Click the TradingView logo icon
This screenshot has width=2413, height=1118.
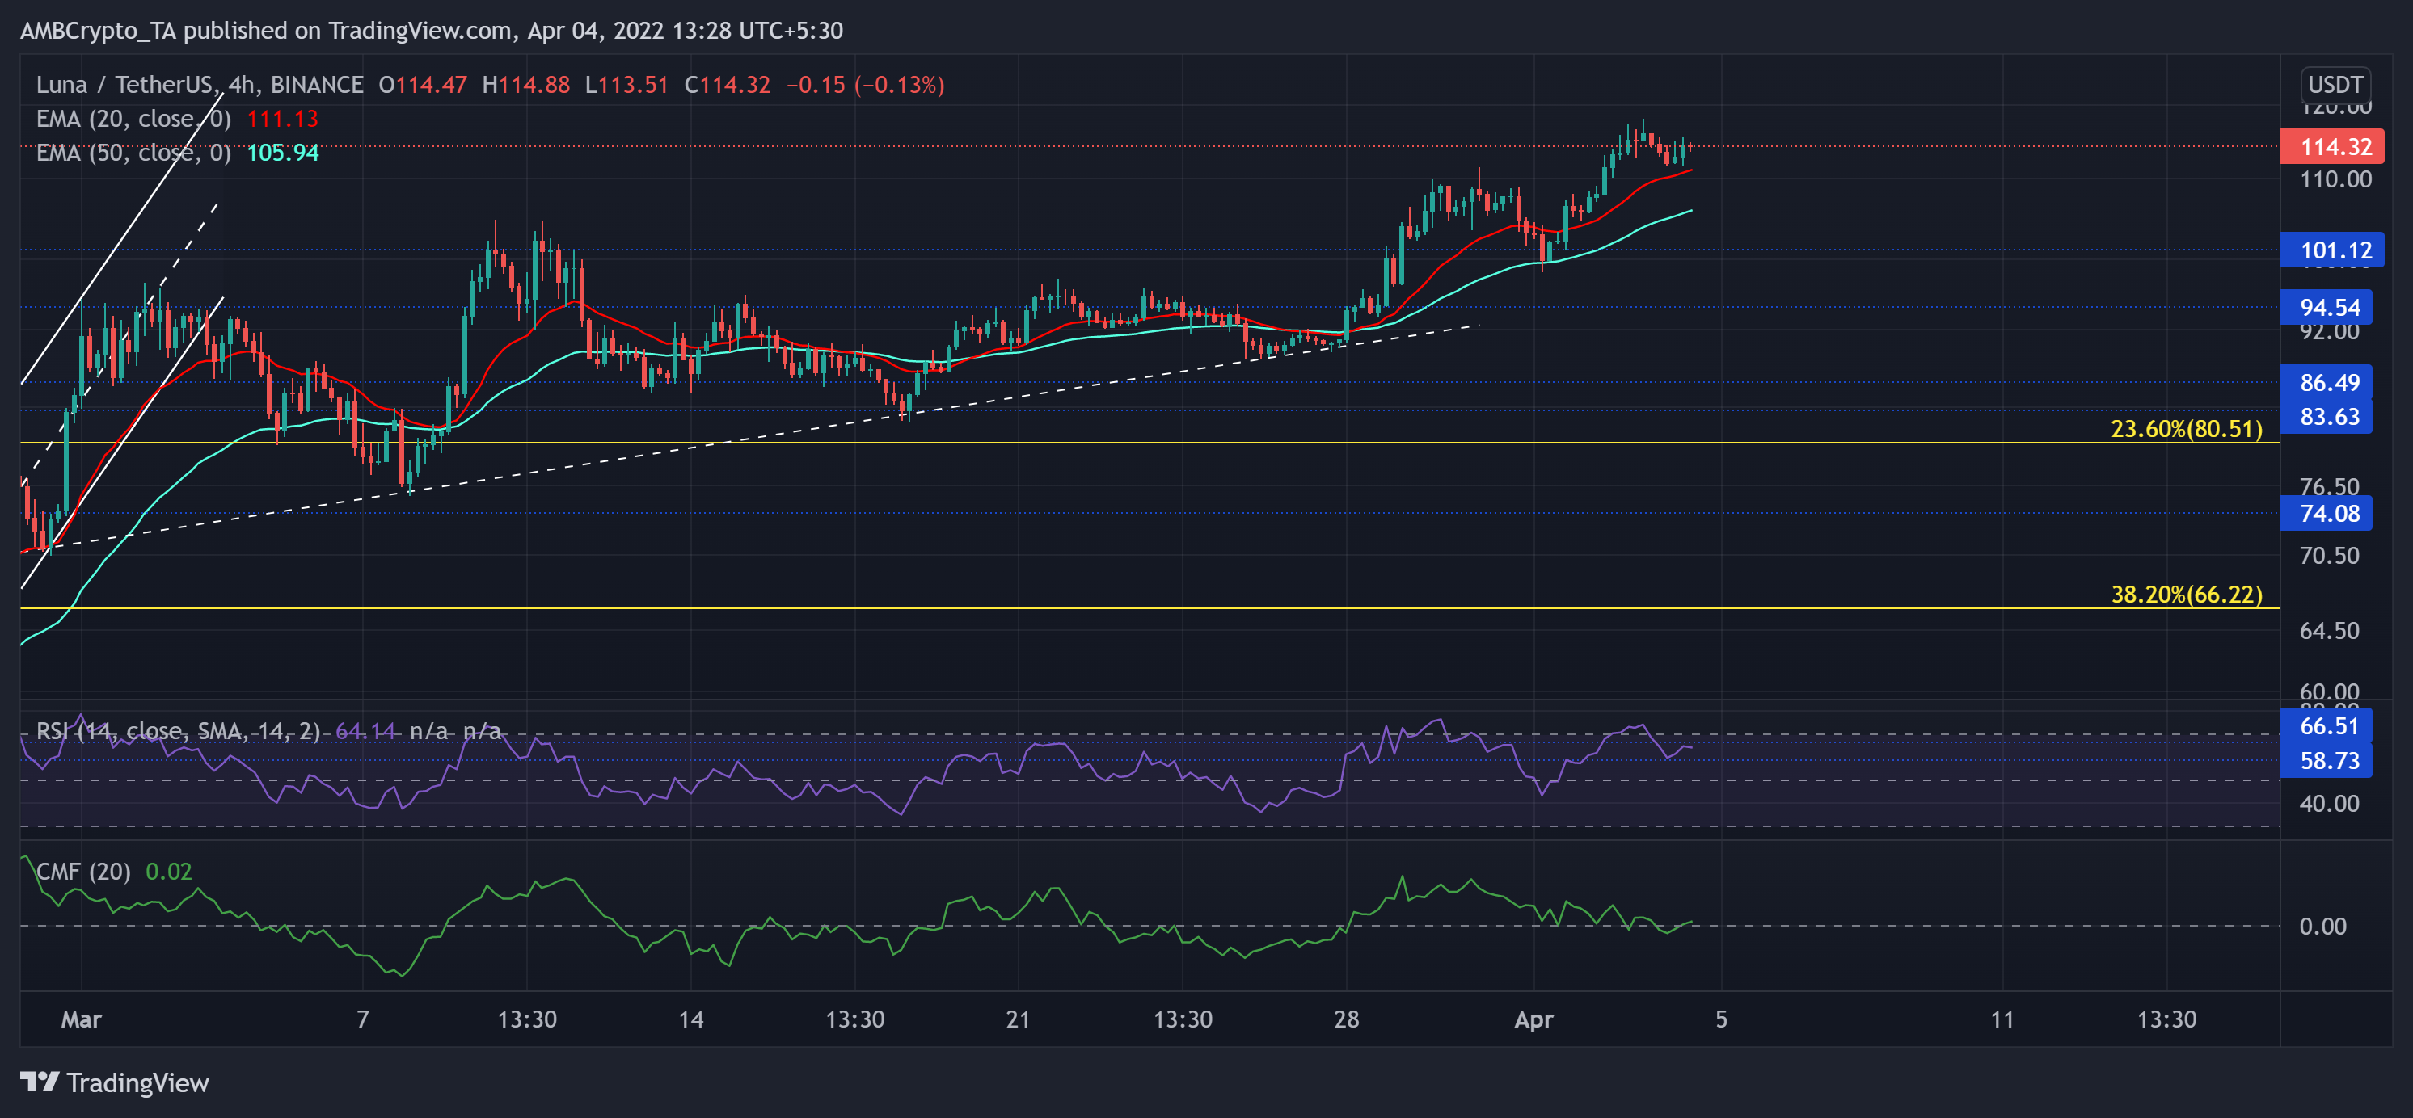(40, 1082)
